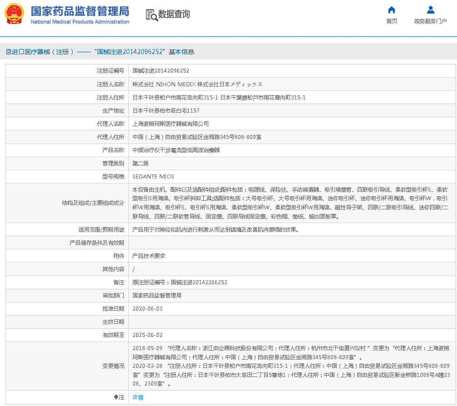Select agent address 金湘路345号808-809室 value

(197, 137)
